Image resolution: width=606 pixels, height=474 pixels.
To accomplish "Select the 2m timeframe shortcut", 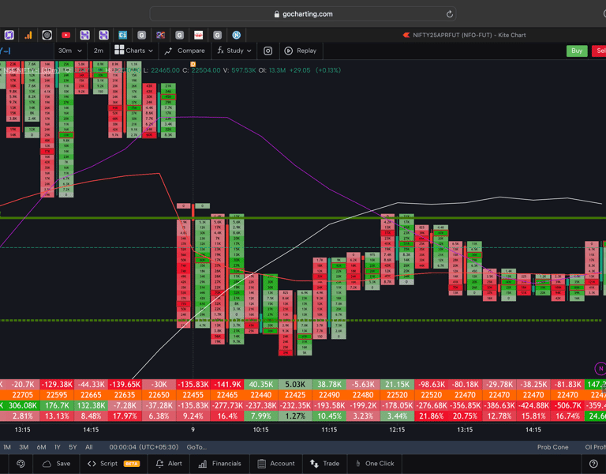I will coord(98,51).
